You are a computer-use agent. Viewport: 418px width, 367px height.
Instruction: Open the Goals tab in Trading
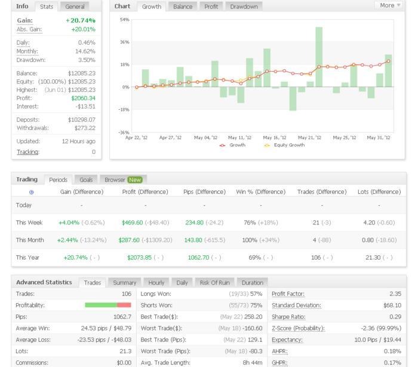tap(86, 180)
